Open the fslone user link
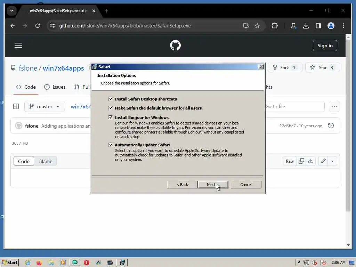 click(28, 68)
